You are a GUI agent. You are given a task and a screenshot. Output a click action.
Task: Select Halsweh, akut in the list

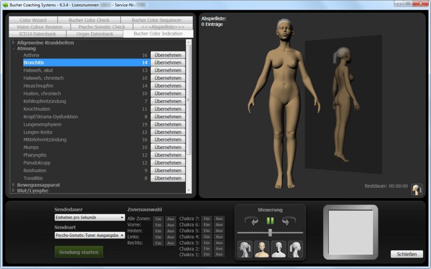click(87, 70)
